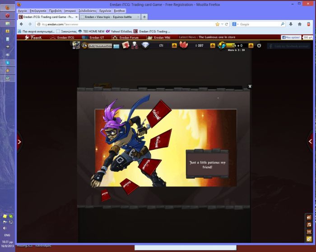Open Eredan GT site nav link

pos(93,37)
